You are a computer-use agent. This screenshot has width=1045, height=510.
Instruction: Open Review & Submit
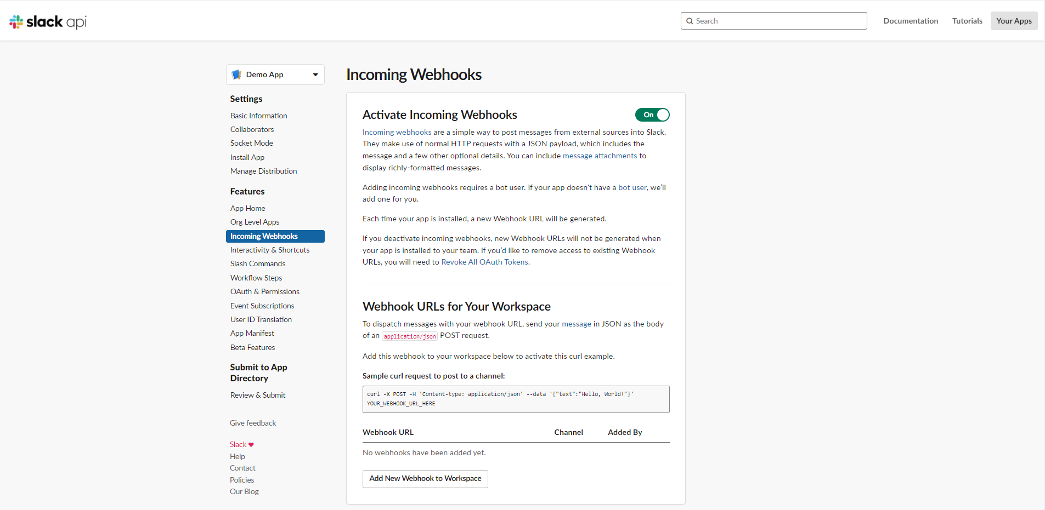click(258, 395)
